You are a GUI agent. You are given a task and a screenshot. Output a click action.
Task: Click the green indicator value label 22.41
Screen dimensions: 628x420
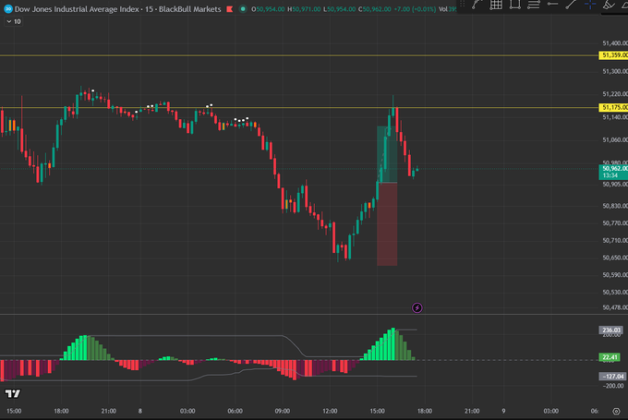(x=610, y=357)
